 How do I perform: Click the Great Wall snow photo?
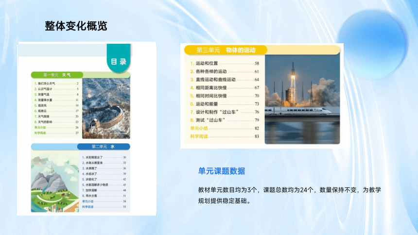click(x=106, y=108)
